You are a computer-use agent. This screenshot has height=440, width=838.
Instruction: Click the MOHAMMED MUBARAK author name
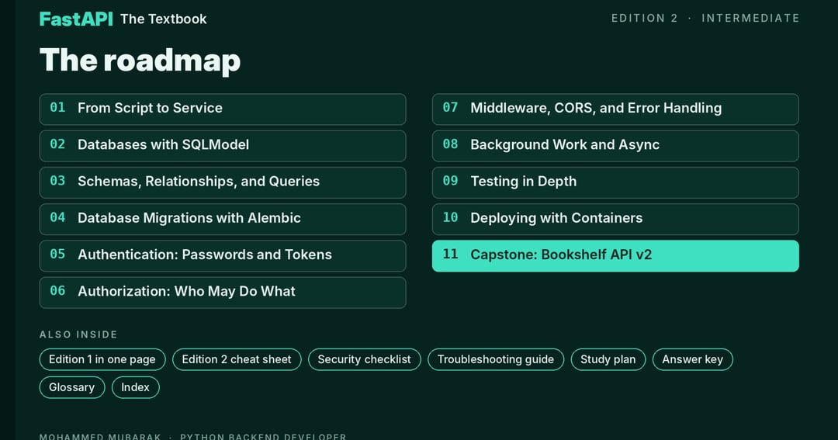click(100, 436)
